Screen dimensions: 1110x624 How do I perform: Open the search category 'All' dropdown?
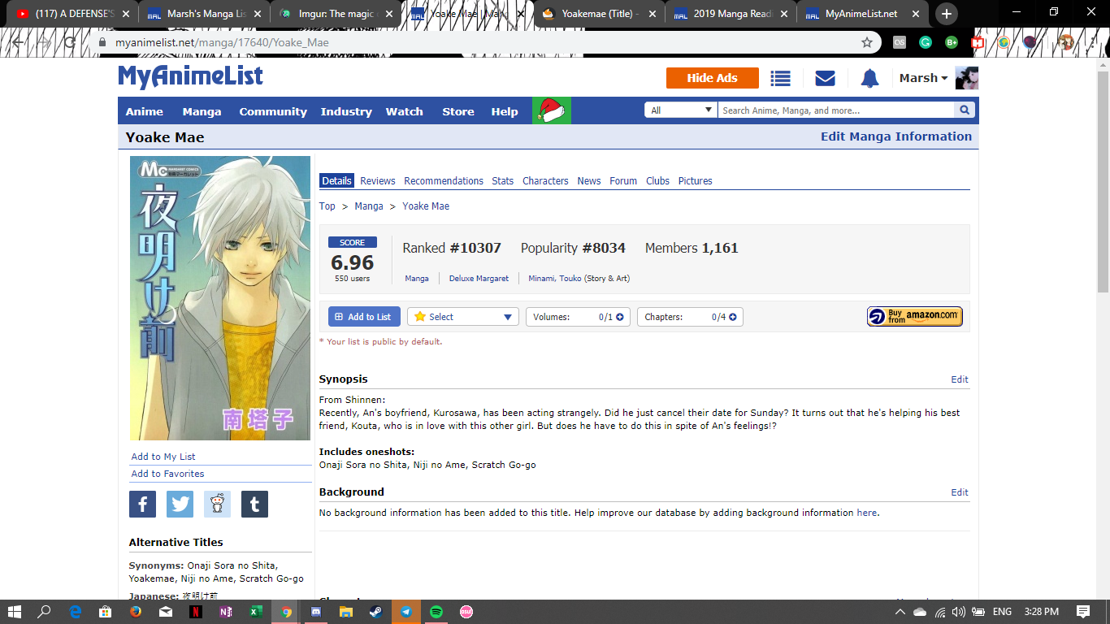click(681, 110)
